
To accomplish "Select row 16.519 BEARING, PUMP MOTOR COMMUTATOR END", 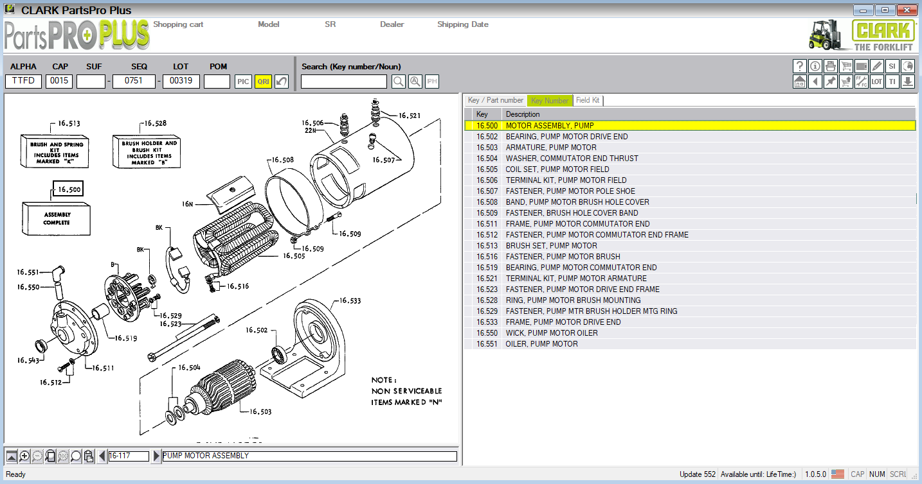I will click(x=690, y=268).
